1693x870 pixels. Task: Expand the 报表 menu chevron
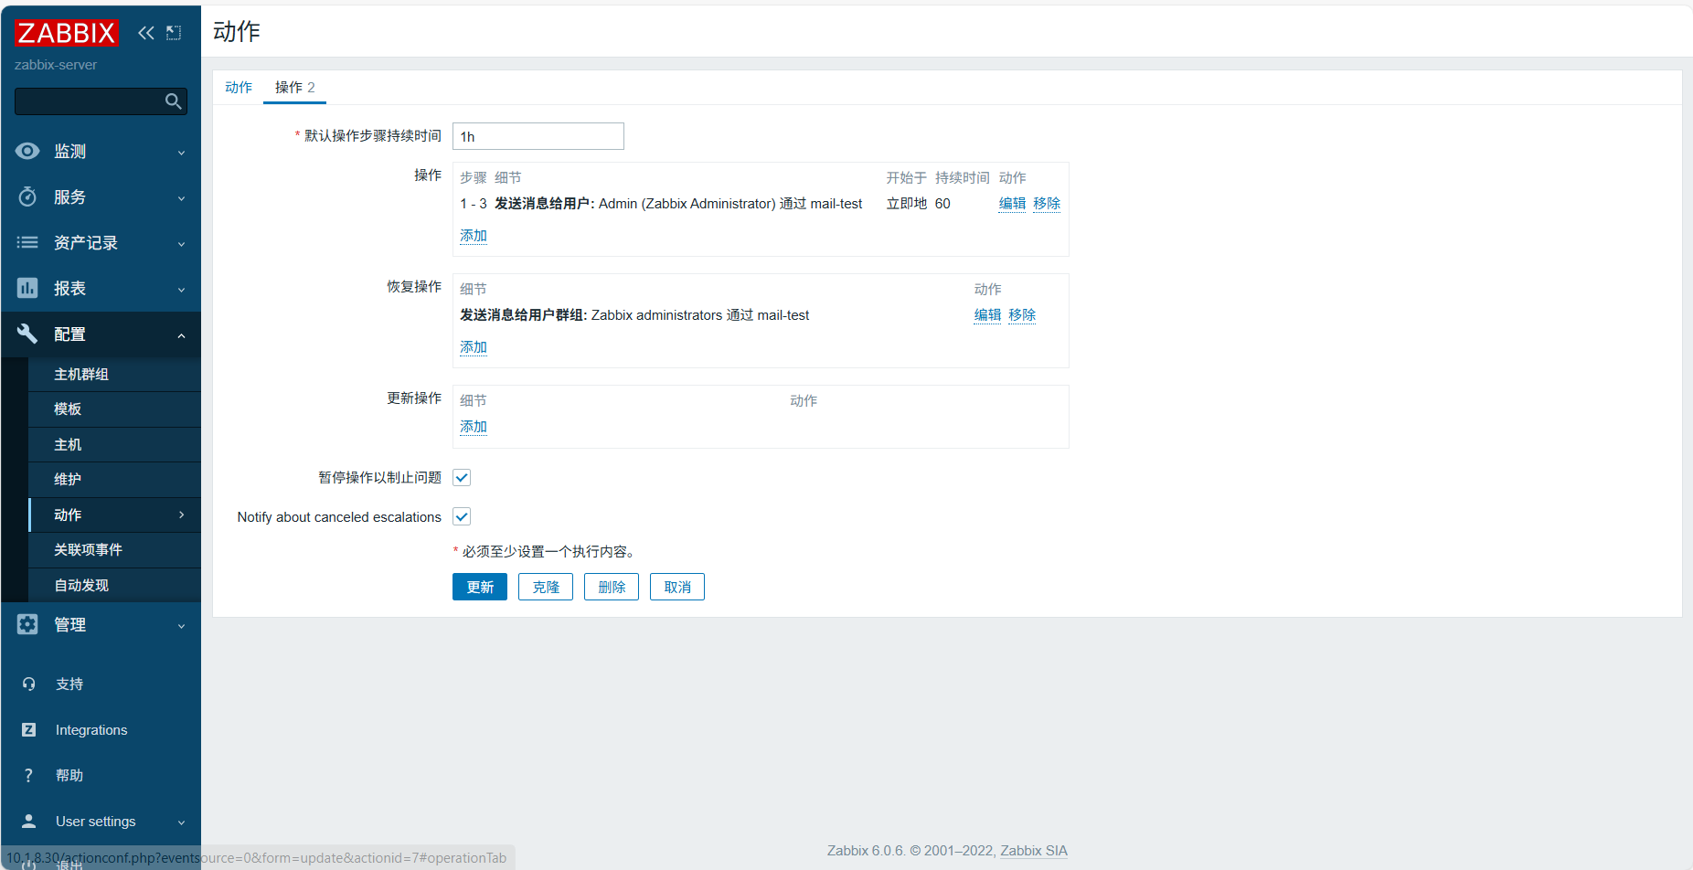181,290
